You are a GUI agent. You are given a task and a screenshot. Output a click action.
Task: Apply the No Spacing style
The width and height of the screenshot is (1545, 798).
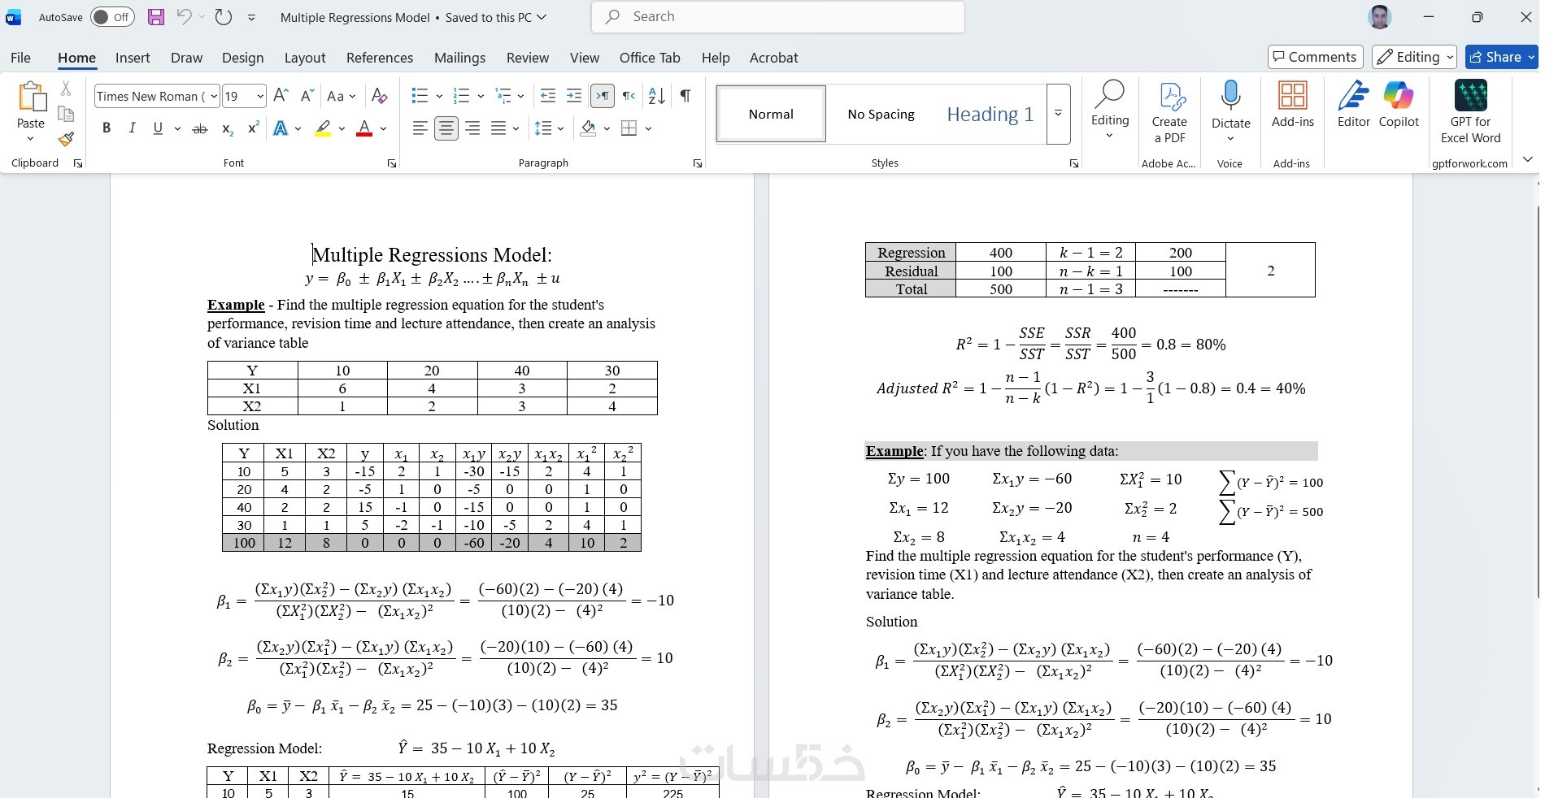(x=881, y=115)
